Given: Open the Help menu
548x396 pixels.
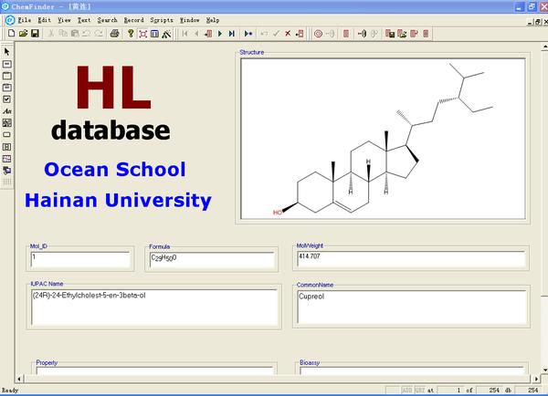Looking at the screenshot, I should tap(213, 20).
